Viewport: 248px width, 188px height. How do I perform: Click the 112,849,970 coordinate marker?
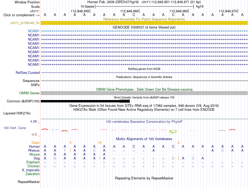pyautogui.click(x=228, y=11)
